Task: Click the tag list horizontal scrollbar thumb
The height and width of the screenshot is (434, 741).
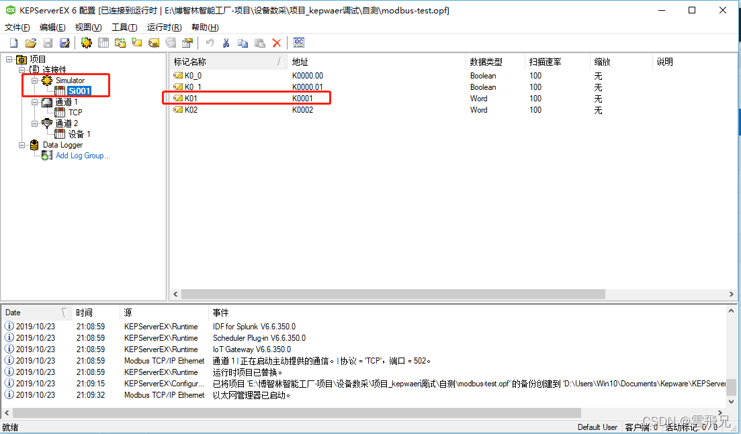Action: pos(393,294)
